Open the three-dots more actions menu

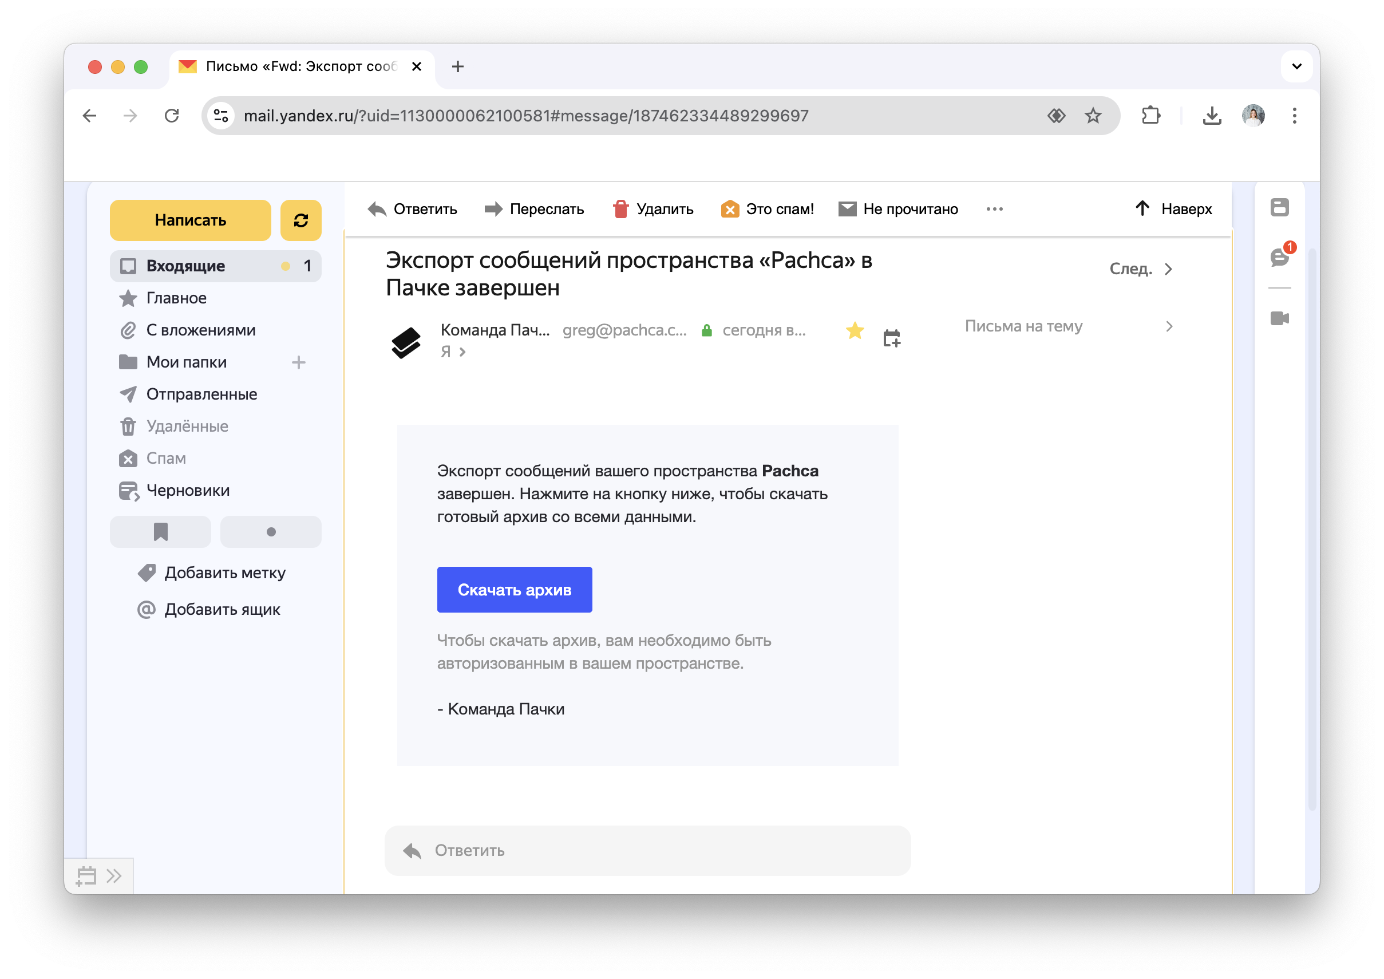[x=994, y=209]
